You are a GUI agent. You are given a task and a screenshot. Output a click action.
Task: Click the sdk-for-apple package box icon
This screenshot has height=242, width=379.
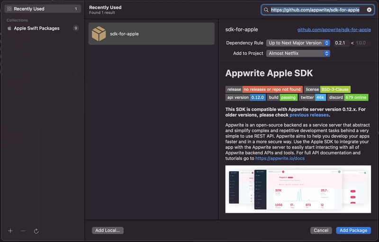(99, 34)
